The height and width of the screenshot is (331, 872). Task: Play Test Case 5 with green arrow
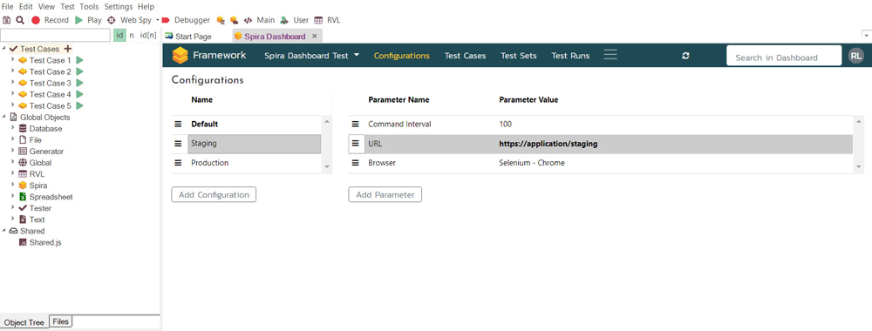pyautogui.click(x=79, y=105)
